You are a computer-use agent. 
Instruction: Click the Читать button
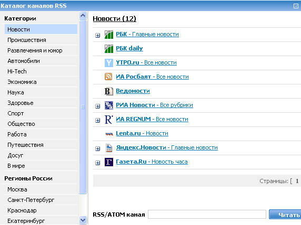click(x=285, y=215)
